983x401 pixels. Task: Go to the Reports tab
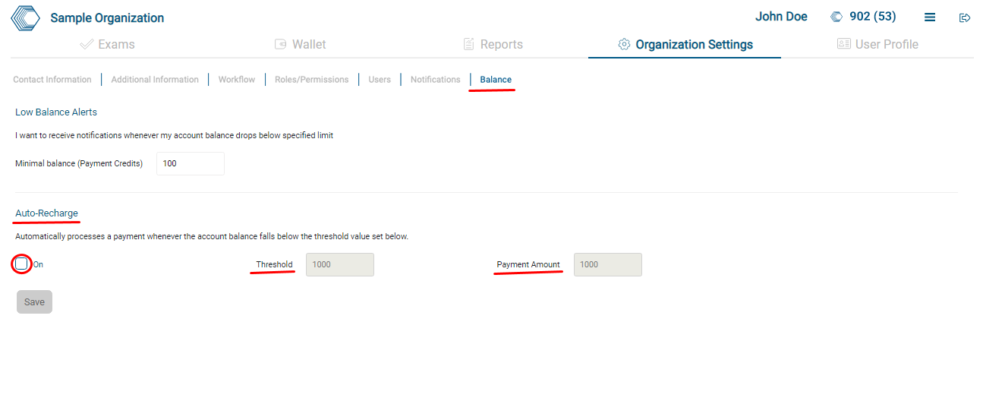coord(493,44)
